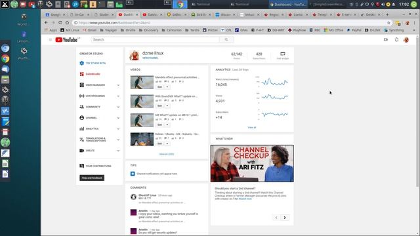Open the Video Manager section

(95, 85)
